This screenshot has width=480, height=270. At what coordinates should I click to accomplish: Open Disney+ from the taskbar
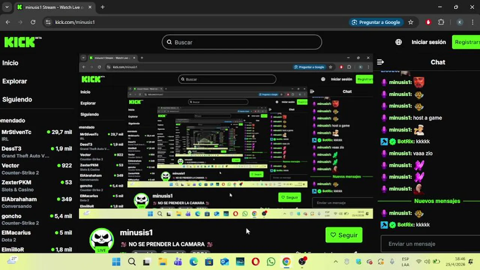pos(240,262)
